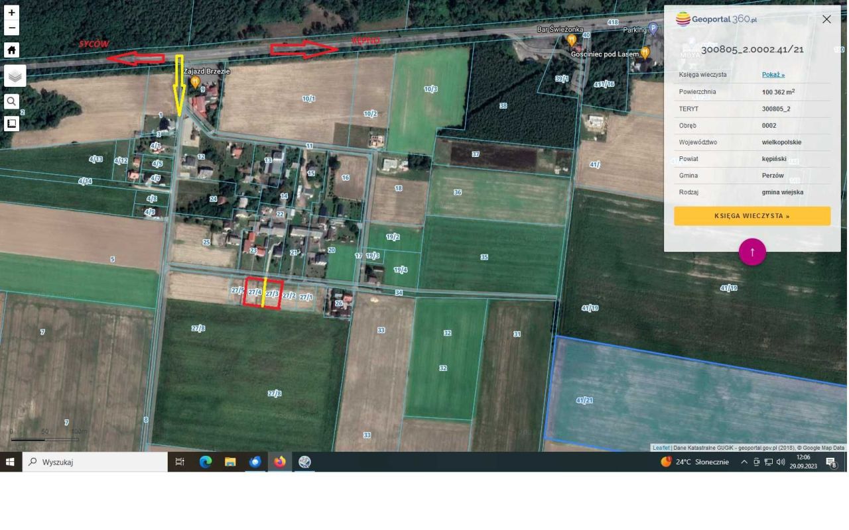Open the network tray icon

769,462
